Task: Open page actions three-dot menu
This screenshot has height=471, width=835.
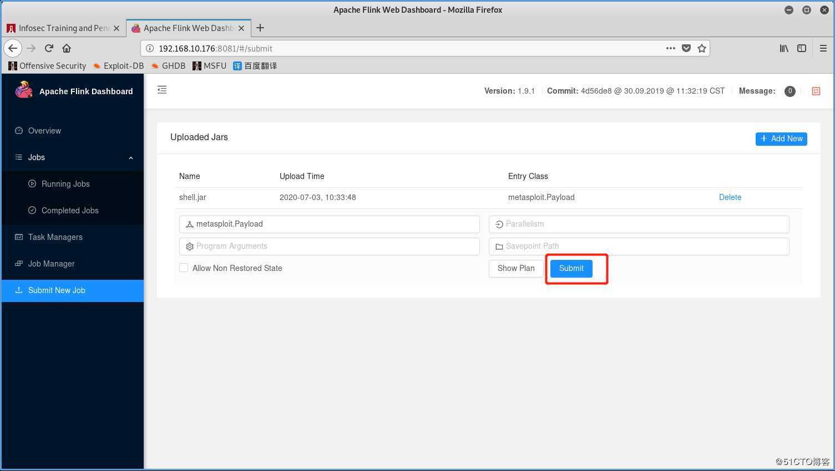Action: point(671,48)
